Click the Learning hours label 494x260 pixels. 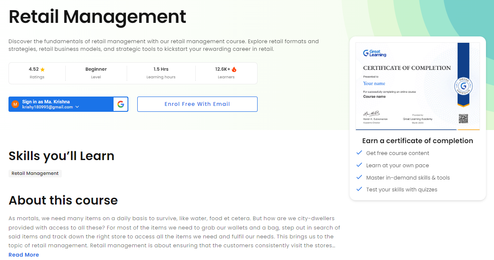pyautogui.click(x=161, y=77)
